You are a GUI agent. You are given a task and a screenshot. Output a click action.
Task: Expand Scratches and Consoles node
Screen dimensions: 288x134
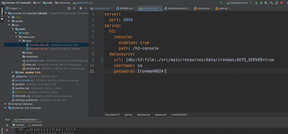tap(6, 108)
